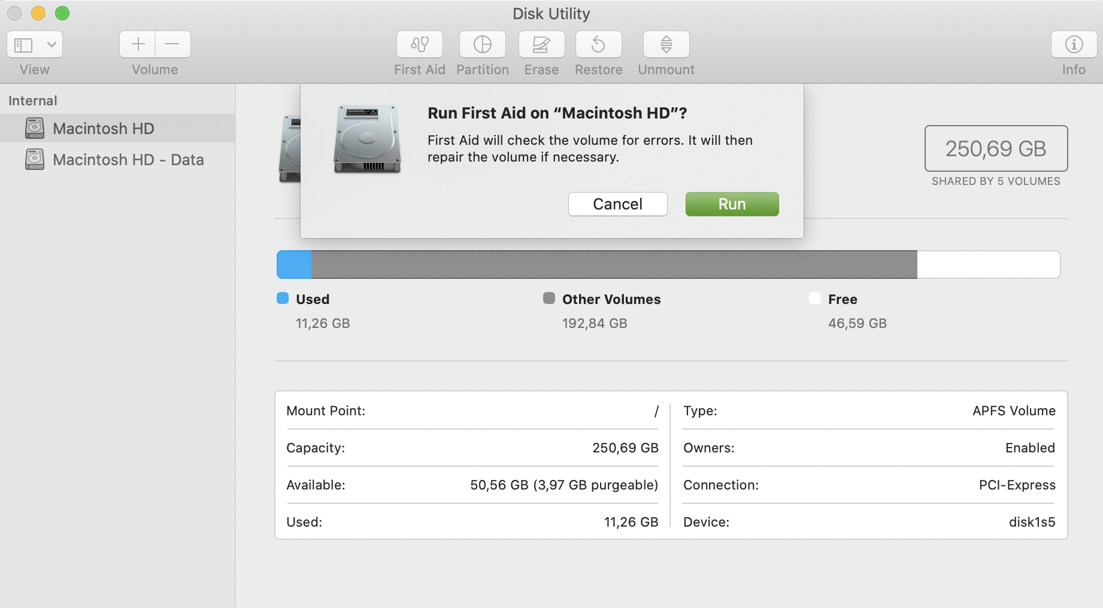This screenshot has height=608, width=1103.
Task: Click the 'Used:' row in the info table
Action: click(472, 522)
